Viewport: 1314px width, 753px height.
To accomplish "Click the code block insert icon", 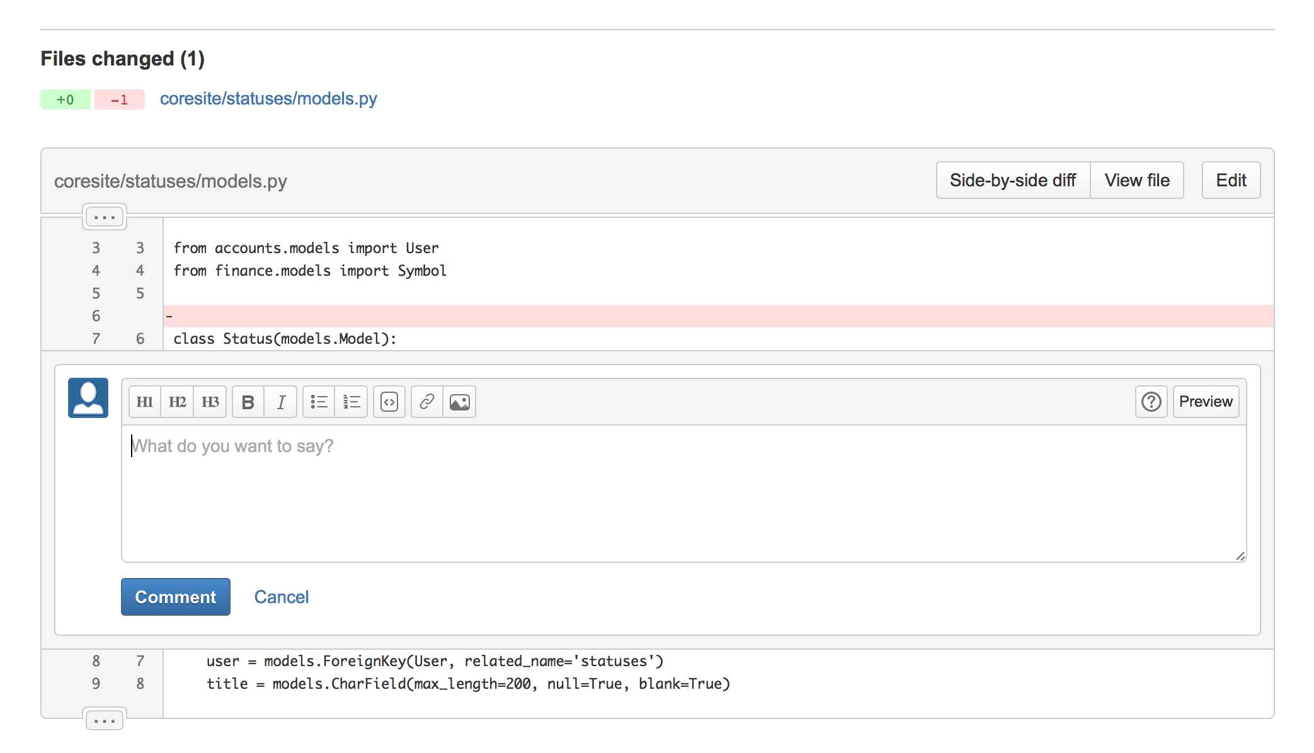I will tap(388, 401).
